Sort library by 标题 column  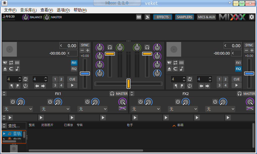click(x=180, y=125)
